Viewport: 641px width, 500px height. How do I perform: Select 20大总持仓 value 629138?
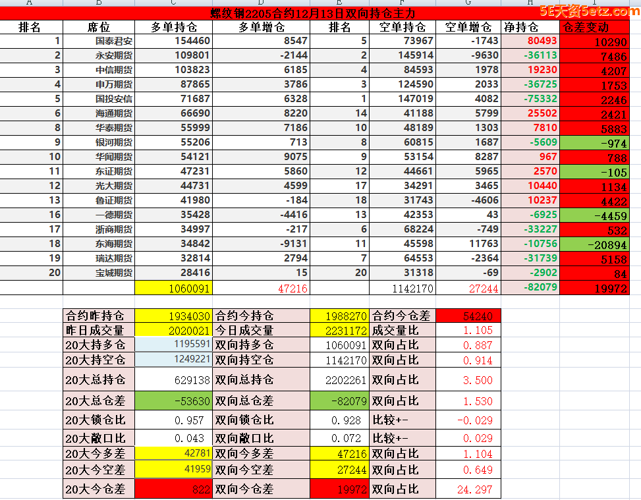[x=174, y=379]
